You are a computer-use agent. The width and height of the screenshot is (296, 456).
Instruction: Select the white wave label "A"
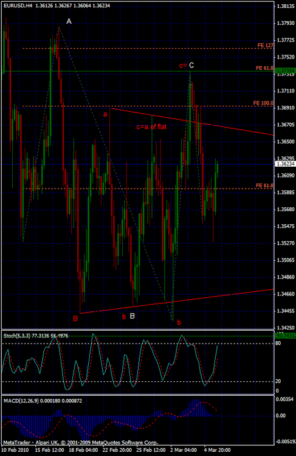(x=69, y=21)
